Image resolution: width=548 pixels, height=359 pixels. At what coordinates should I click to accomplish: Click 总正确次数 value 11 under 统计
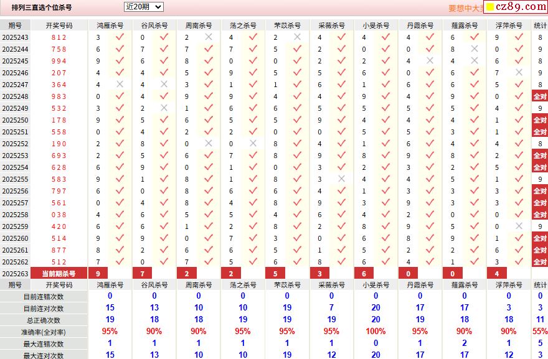540,320
